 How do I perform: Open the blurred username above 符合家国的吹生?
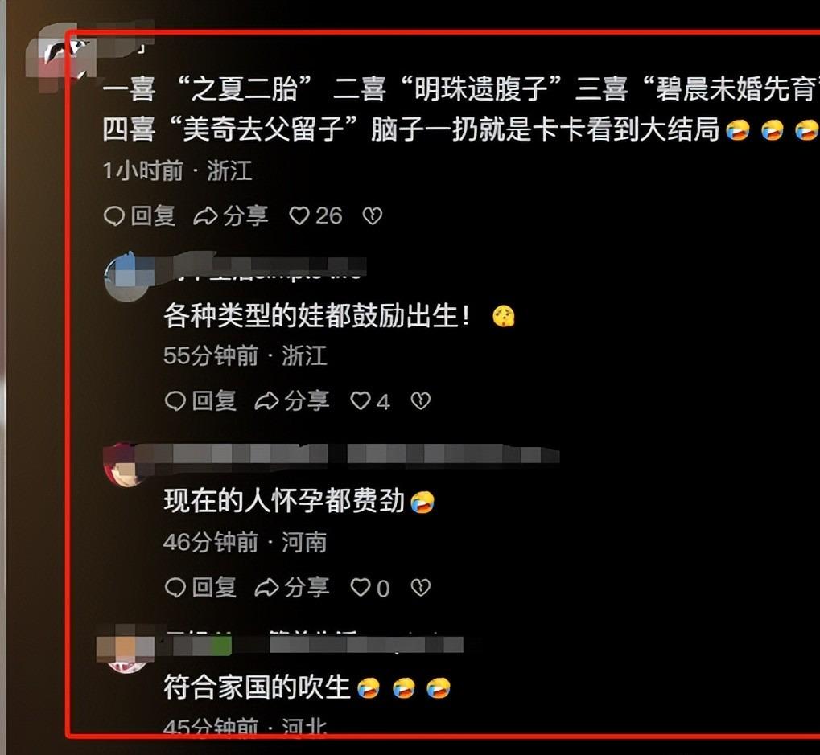tap(314, 644)
